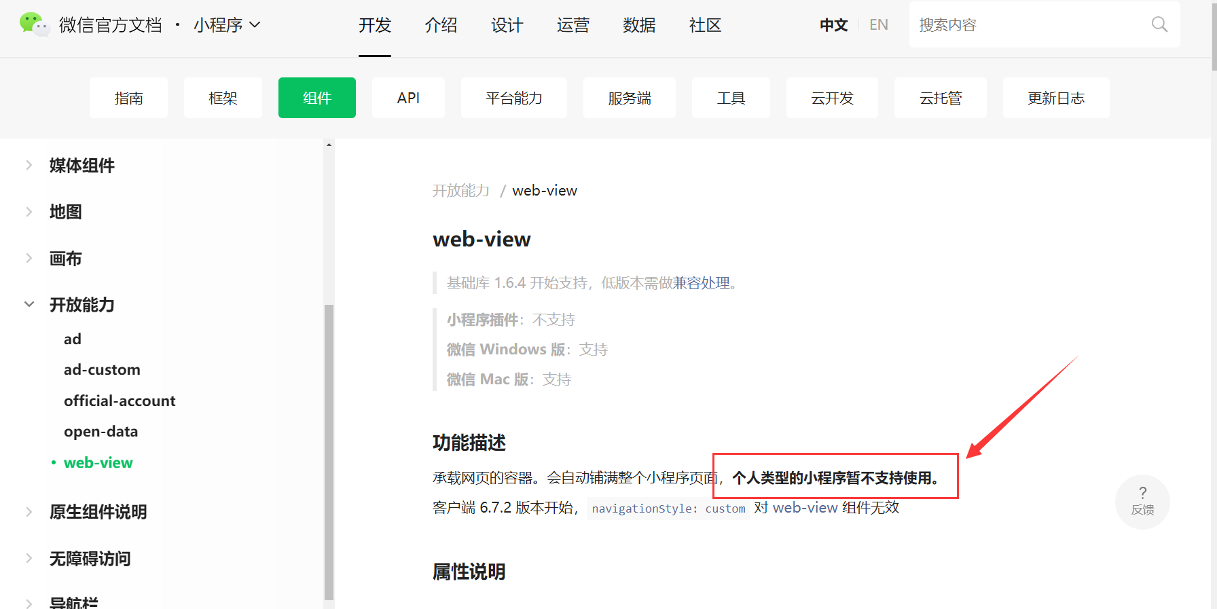Open the 介绍 top menu
Image resolution: width=1217 pixels, height=609 pixels.
(441, 25)
